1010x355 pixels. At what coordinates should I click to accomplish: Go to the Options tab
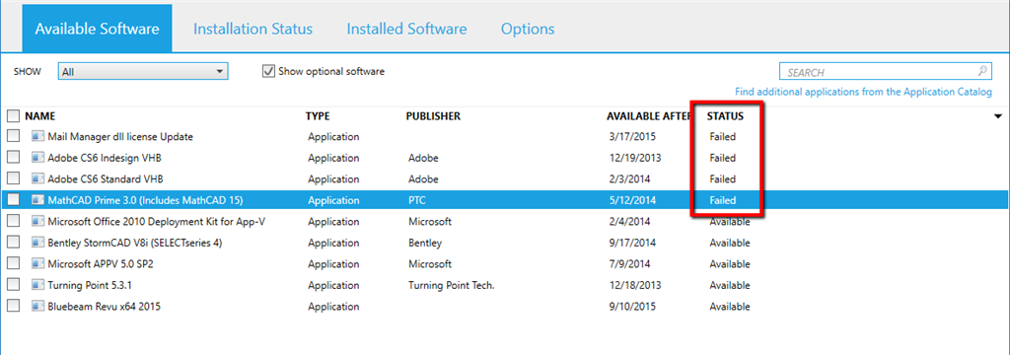[528, 29]
